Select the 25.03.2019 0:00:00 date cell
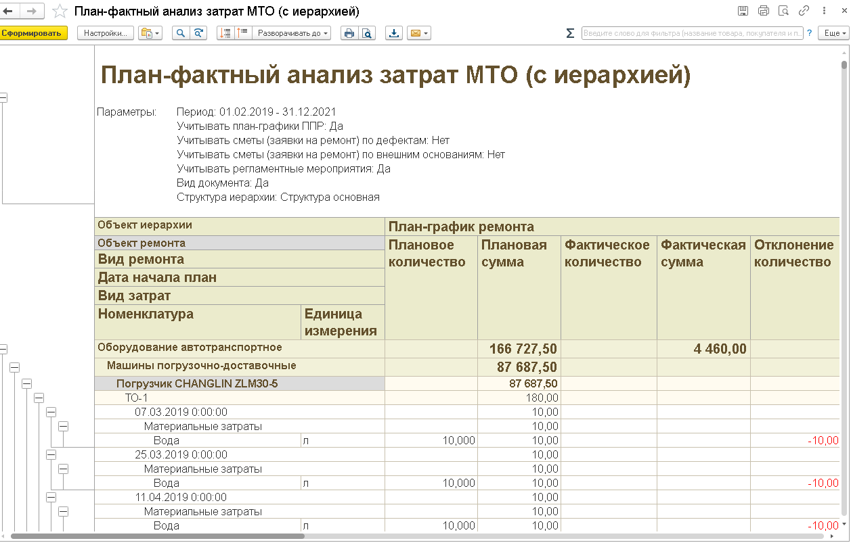The width and height of the screenshot is (851, 545). coord(240,454)
